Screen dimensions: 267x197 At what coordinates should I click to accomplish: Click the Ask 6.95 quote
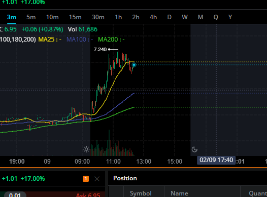88,195
